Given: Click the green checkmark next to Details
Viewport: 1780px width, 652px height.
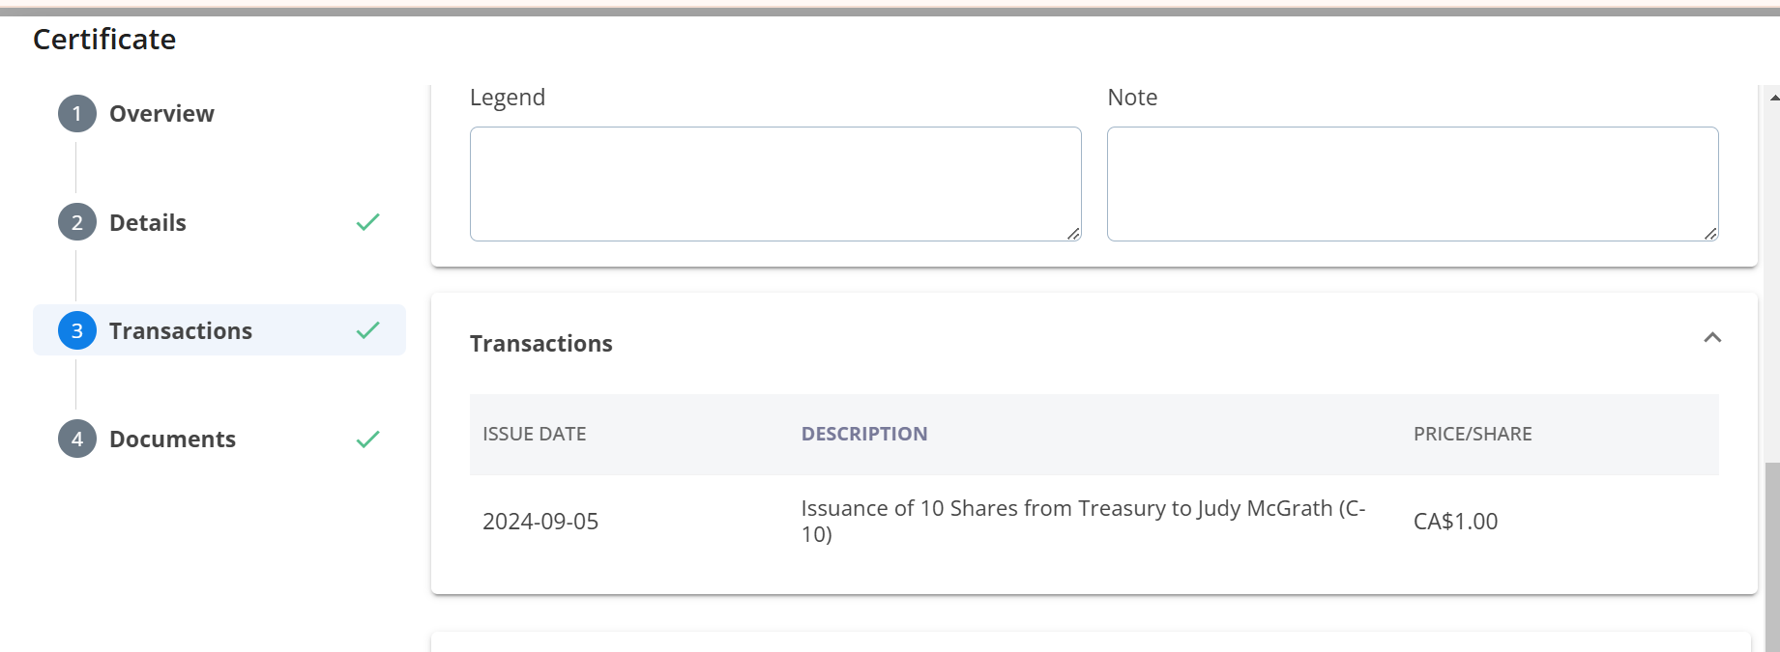Looking at the screenshot, I should [x=367, y=222].
